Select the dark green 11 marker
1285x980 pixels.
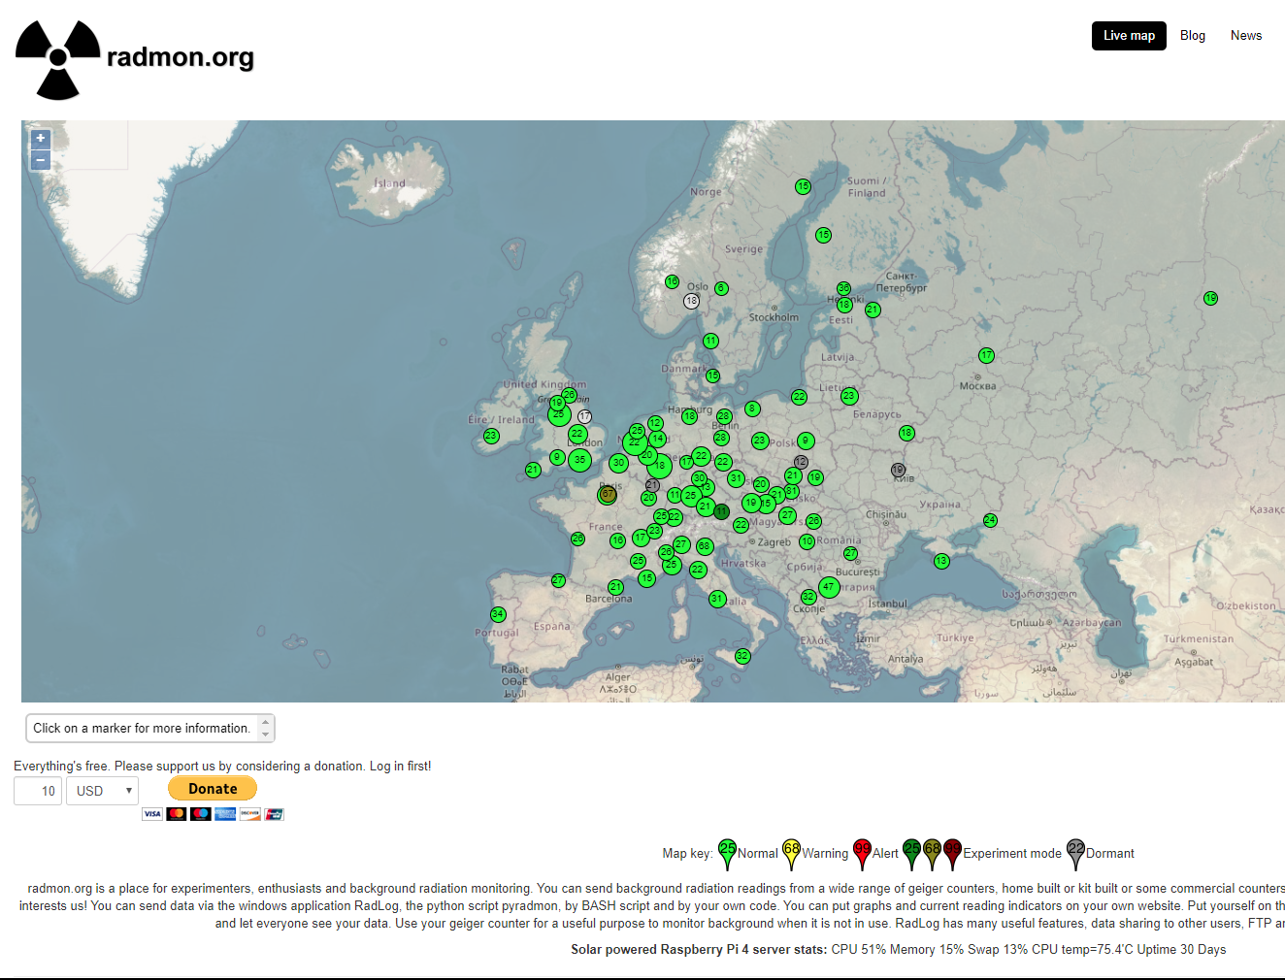pyautogui.click(x=721, y=511)
